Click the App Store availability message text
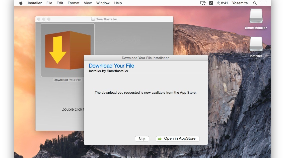The image size is (285, 158). 146,92
